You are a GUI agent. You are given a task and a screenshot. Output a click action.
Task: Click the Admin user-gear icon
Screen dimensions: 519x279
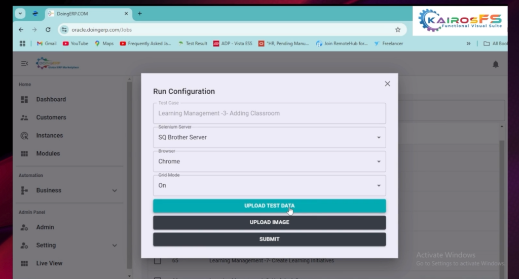point(24,227)
